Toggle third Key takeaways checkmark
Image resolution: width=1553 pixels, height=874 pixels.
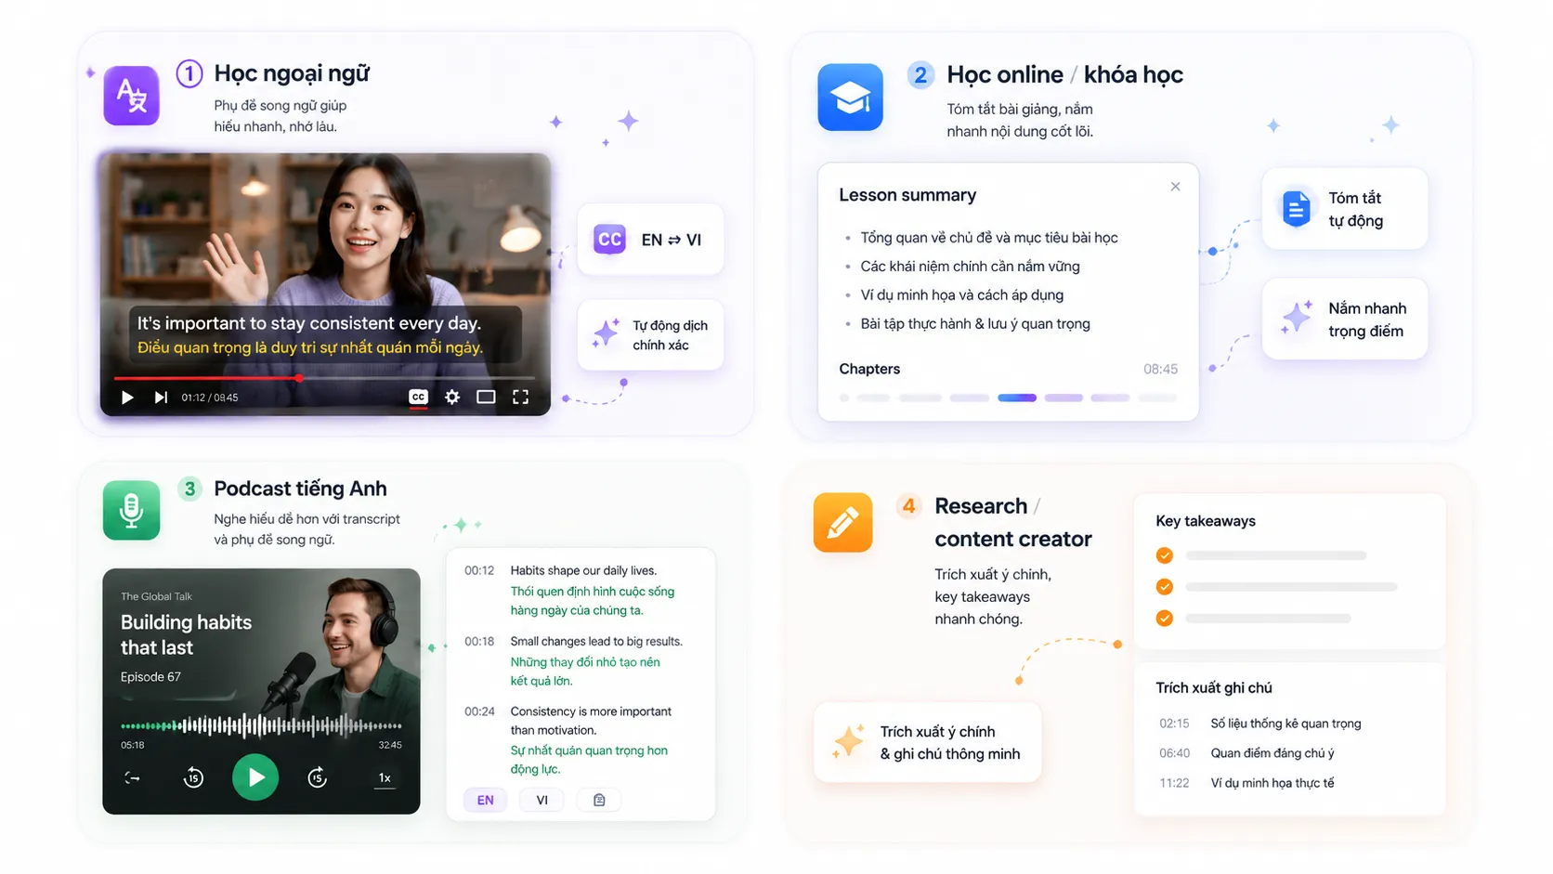(1165, 619)
